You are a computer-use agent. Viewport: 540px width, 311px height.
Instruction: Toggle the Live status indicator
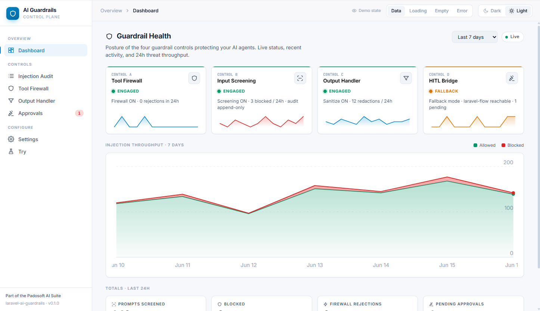(x=512, y=37)
